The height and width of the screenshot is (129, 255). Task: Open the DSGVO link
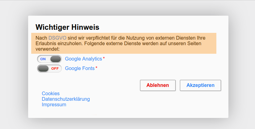(57, 38)
